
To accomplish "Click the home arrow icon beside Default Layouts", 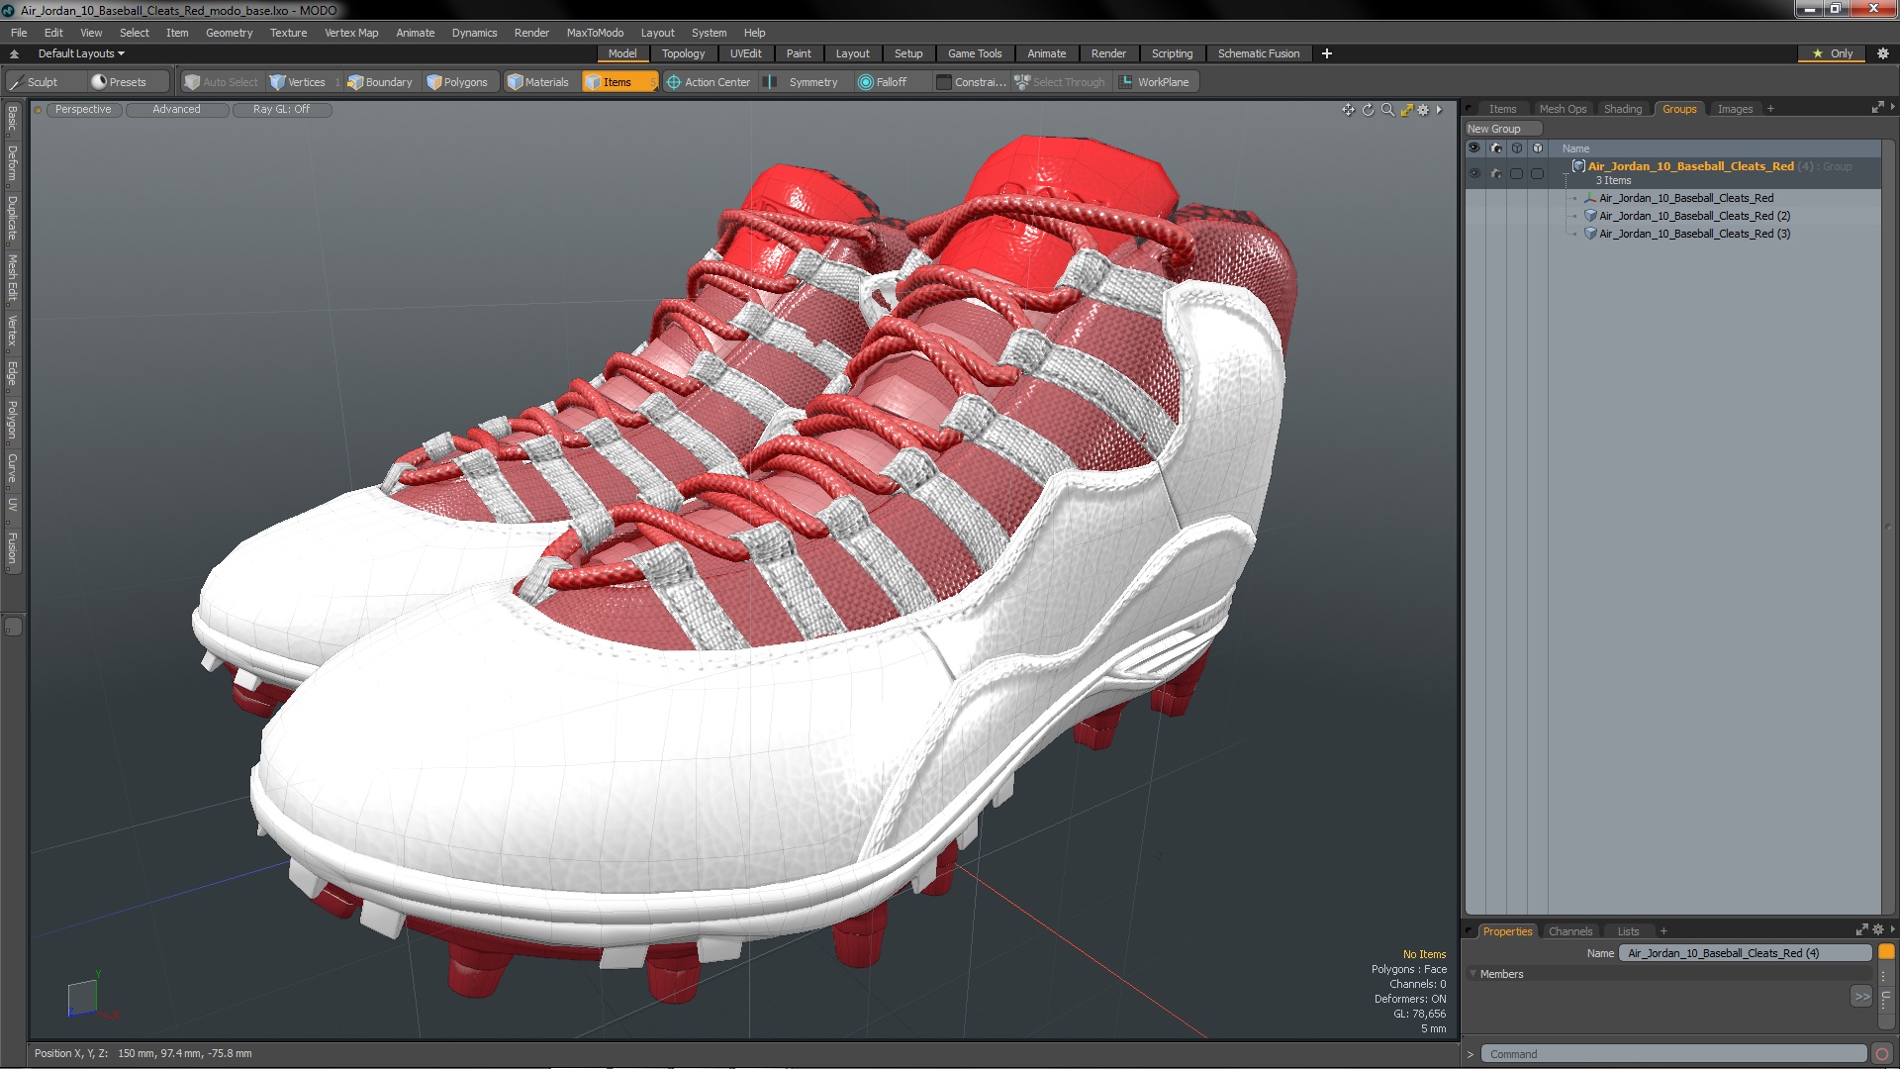I will 14,53.
